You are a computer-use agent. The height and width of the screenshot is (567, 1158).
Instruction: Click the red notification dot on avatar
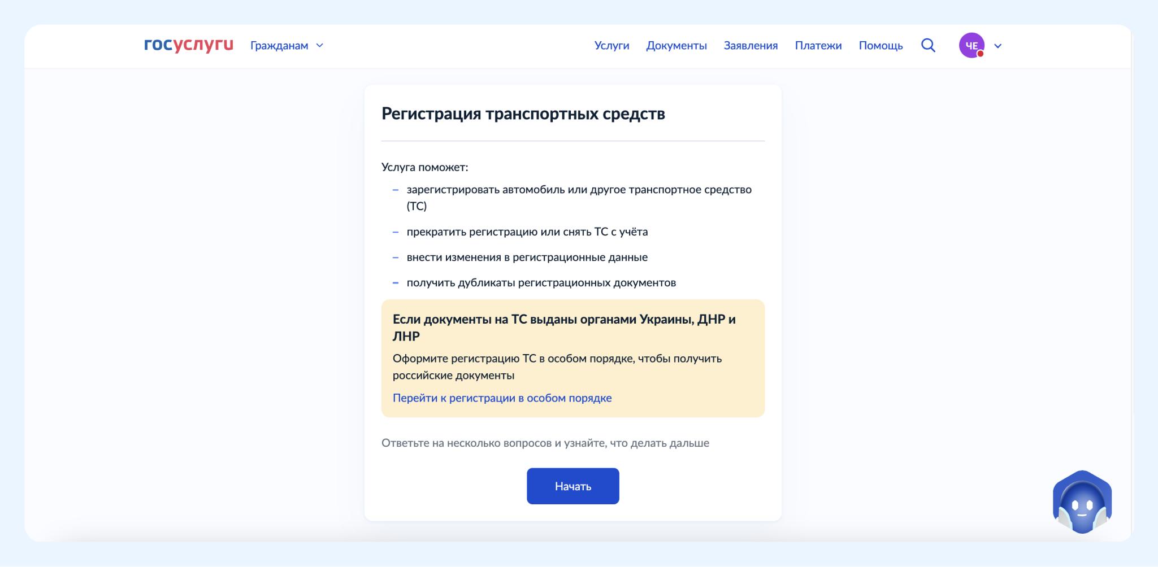(x=981, y=54)
